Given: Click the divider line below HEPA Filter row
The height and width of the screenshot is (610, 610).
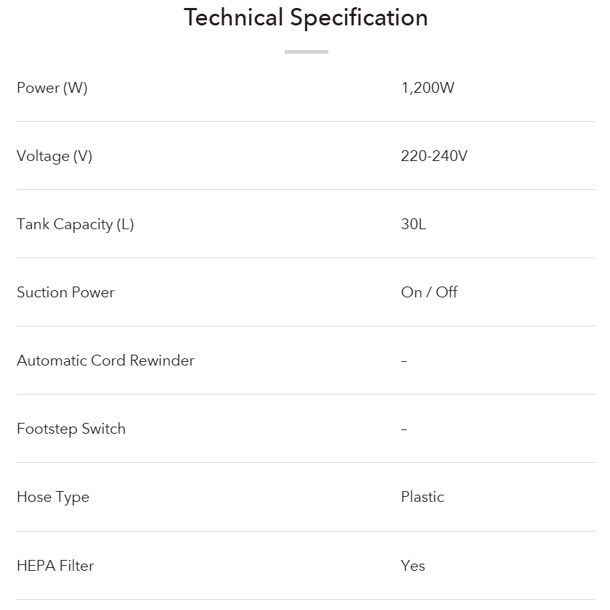Looking at the screenshot, I should tap(306, 599).
